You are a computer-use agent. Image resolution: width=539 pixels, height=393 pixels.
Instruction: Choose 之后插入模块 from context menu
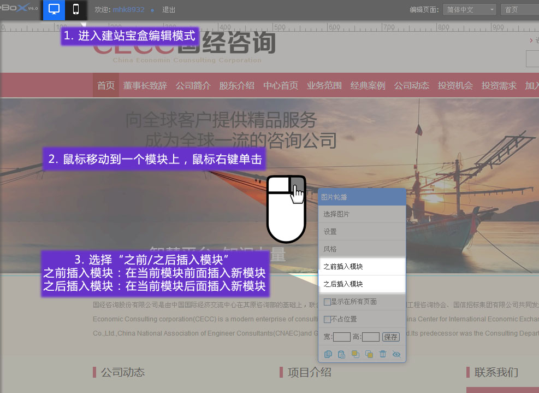pos(362,284)
